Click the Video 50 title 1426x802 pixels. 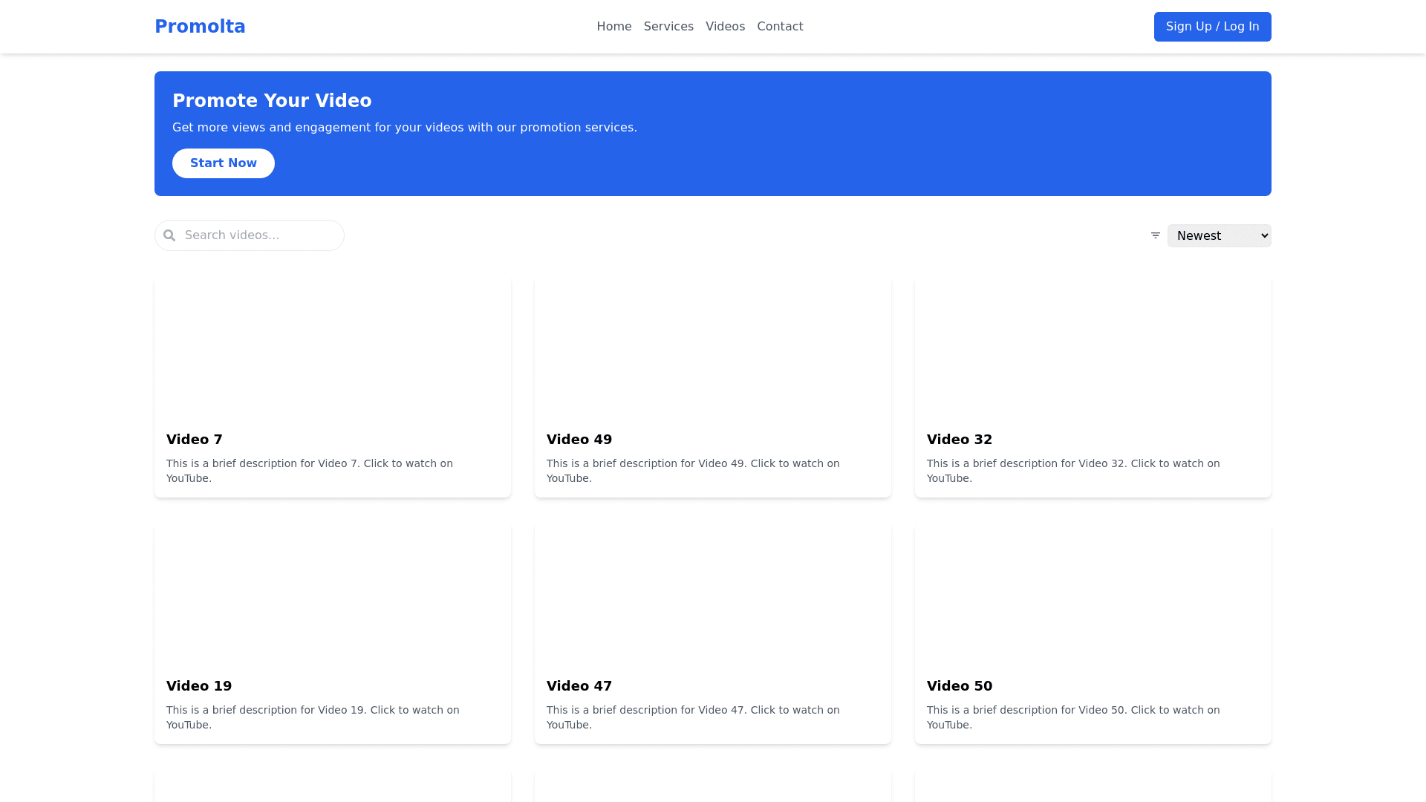pyautogui.click(x=959, y=686)
